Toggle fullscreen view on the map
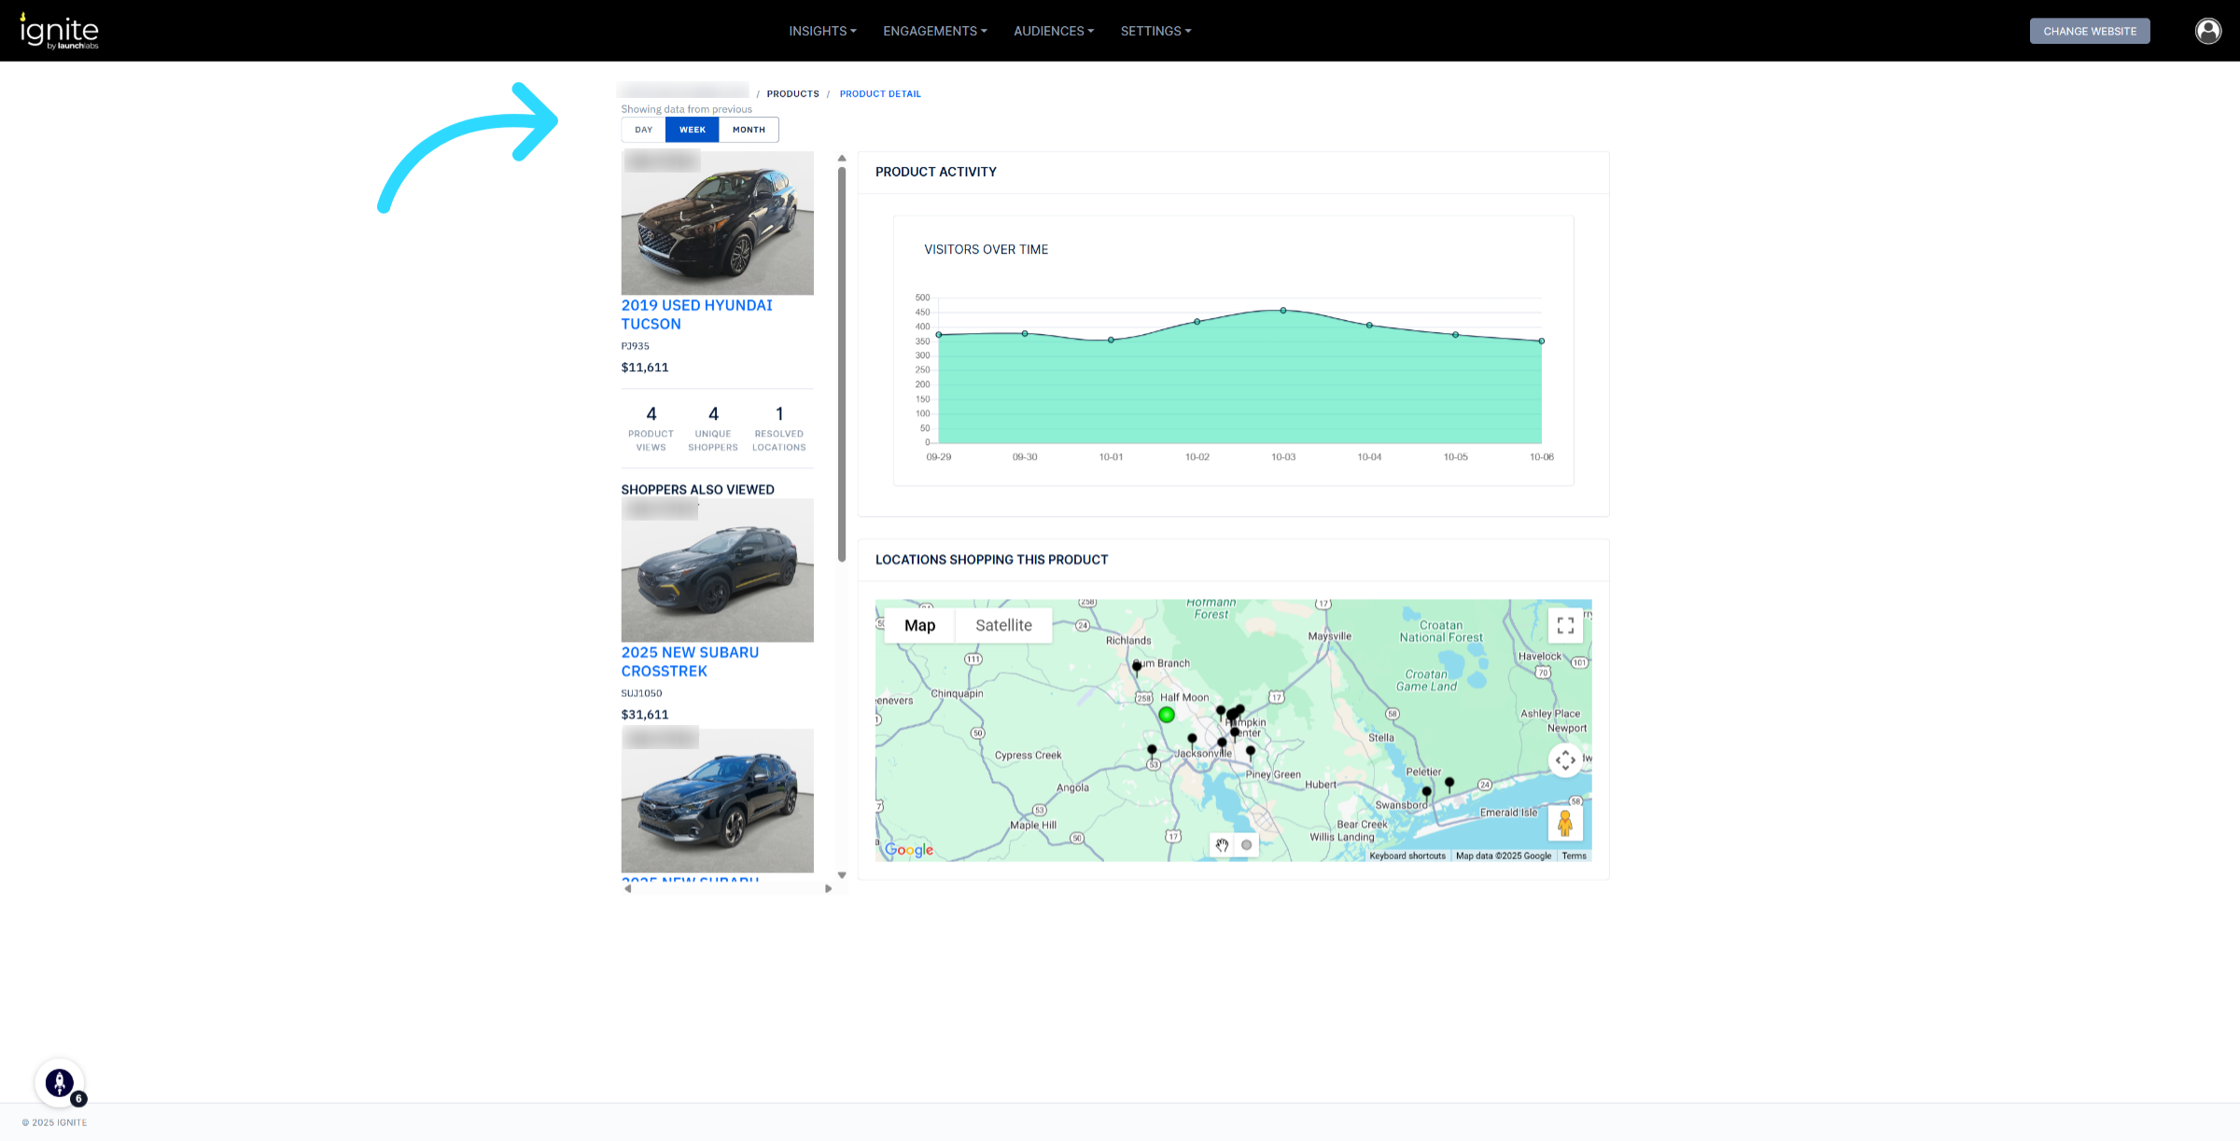The width and height of the screenshot is (2240, 1141). 1565,626
